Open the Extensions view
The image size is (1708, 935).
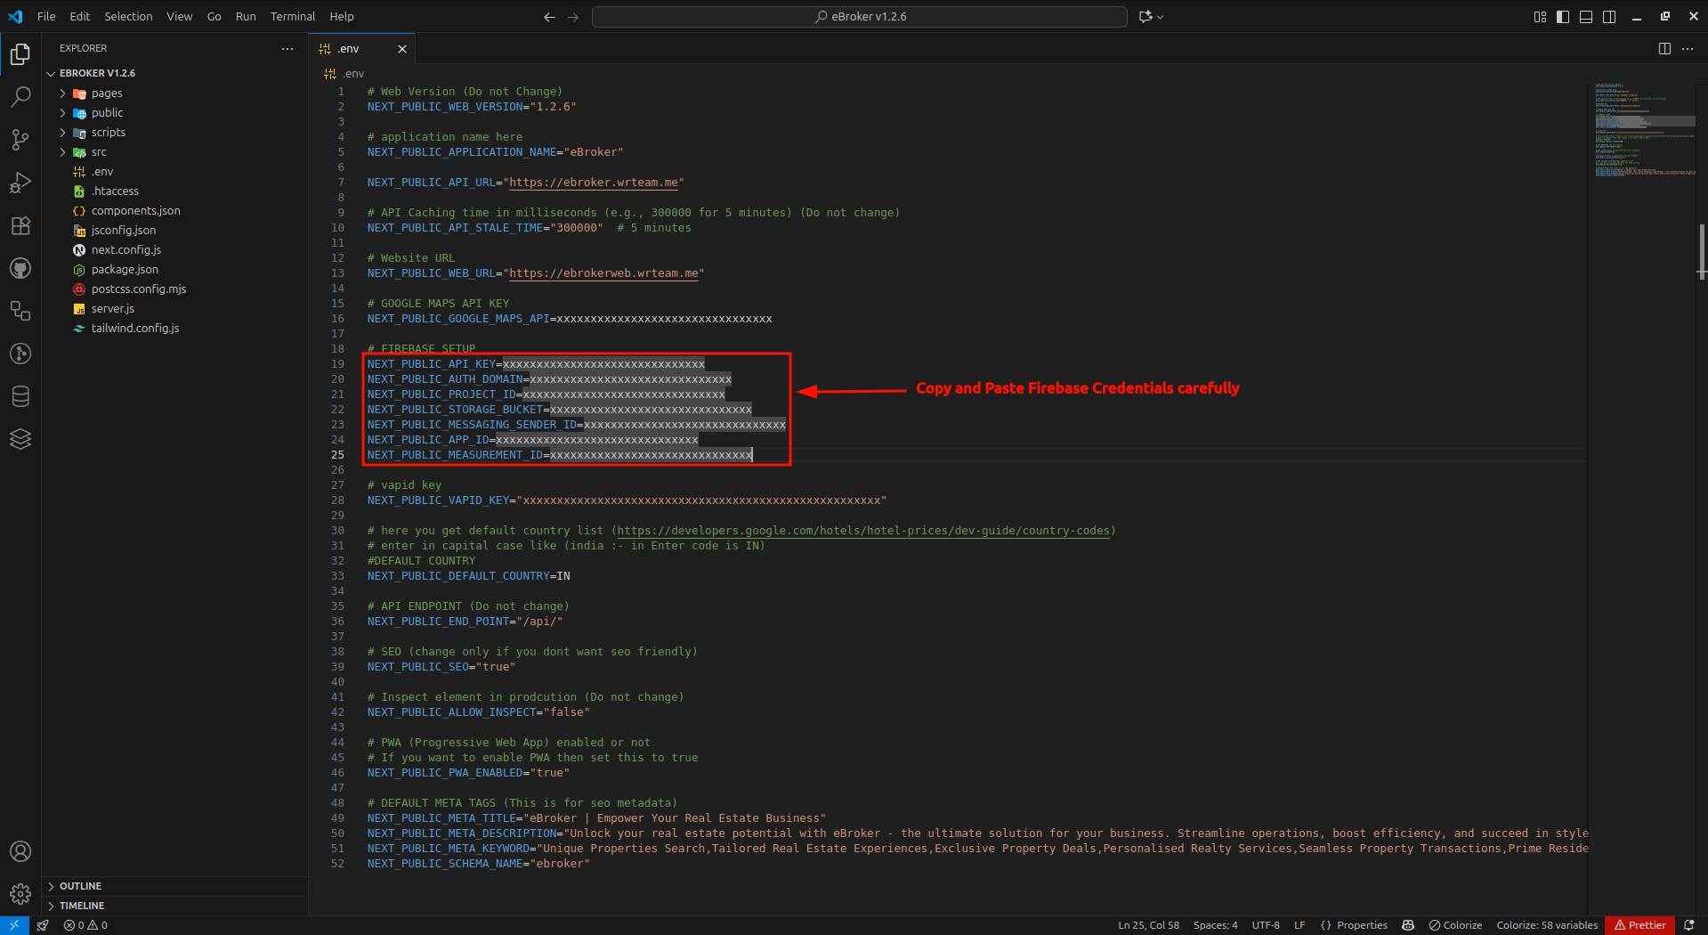click(x=20, y=225)
